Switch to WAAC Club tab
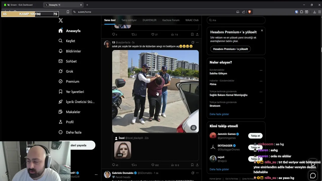Viewport: 322px width, 181px height. 192,20
